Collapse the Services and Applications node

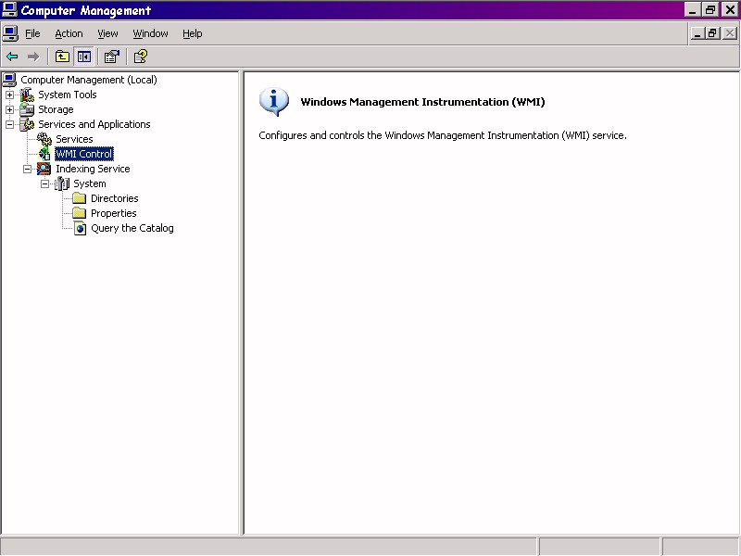(x=9, y=125)
